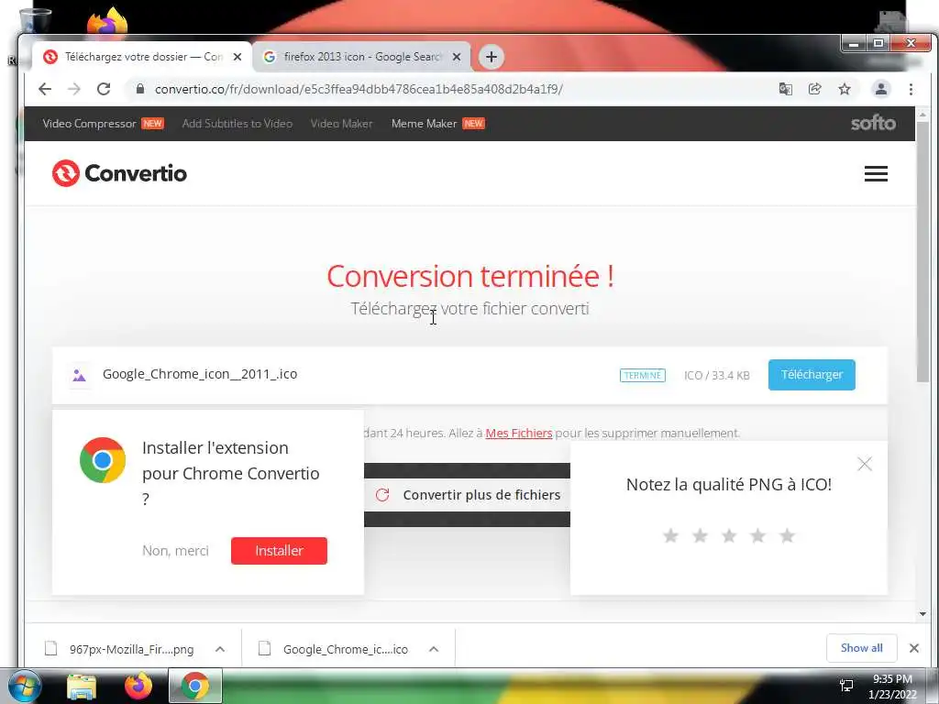The height and width of the screenshot is (704, 939).
Task: Click the image file type icon
Action: (79, 375)
